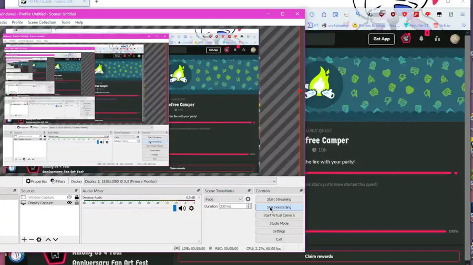
Task: Open the Help menu
Action: point(79,22)
